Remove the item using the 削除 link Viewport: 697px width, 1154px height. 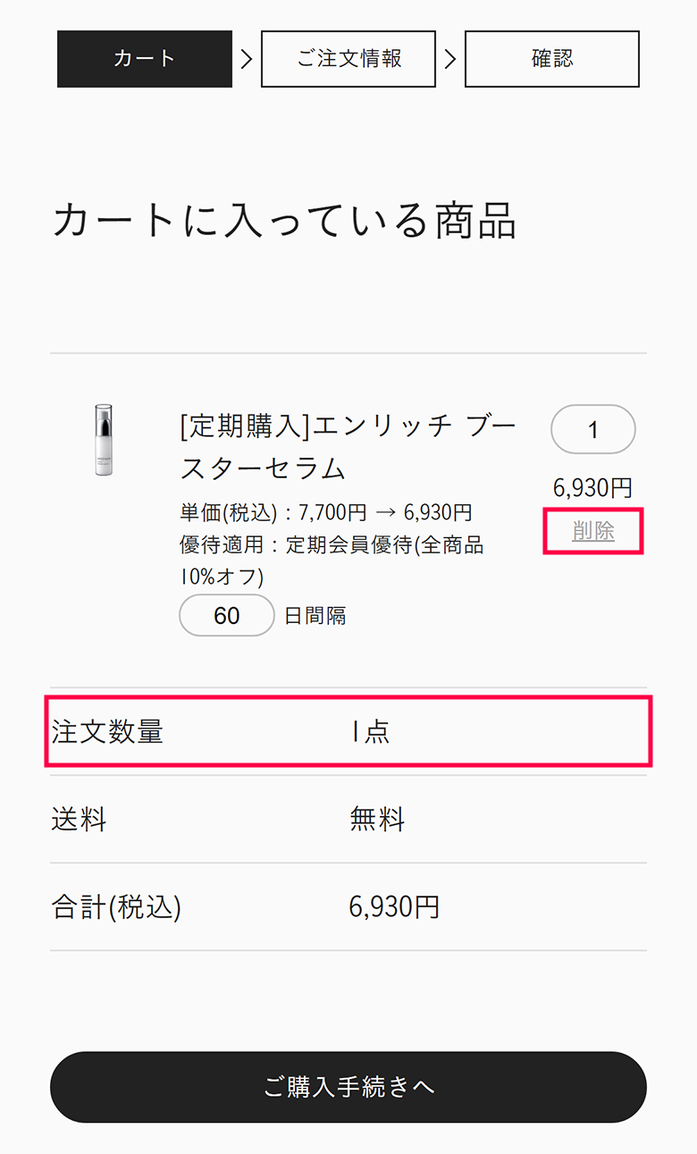[593, 531]
